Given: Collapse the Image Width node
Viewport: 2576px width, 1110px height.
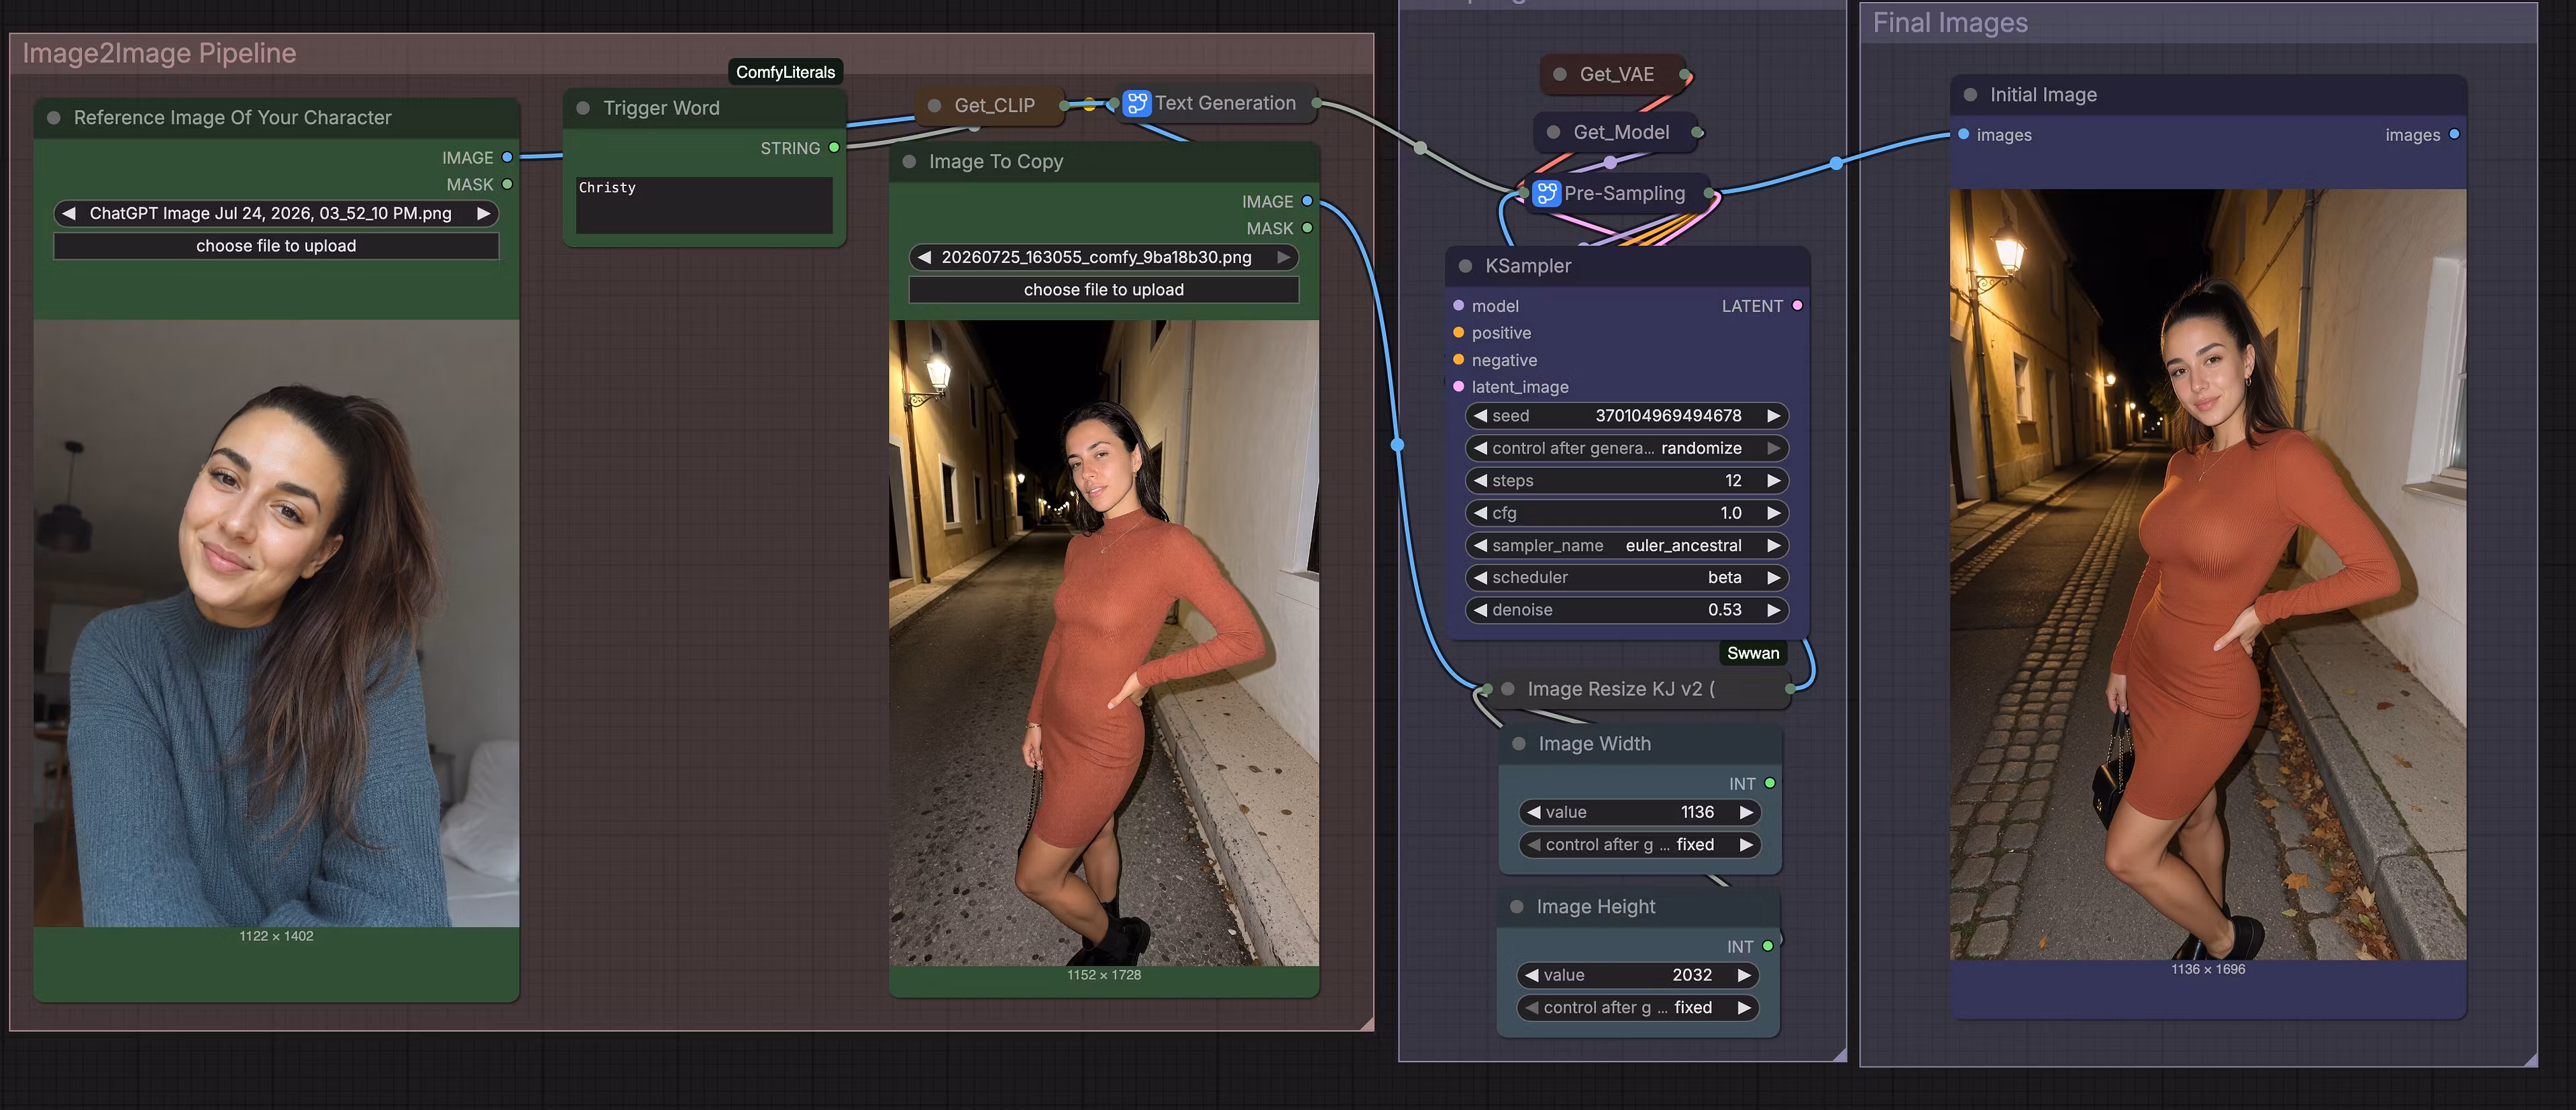Looking at the screenshot, I should pyautogui.click(x=1519, y=743).
